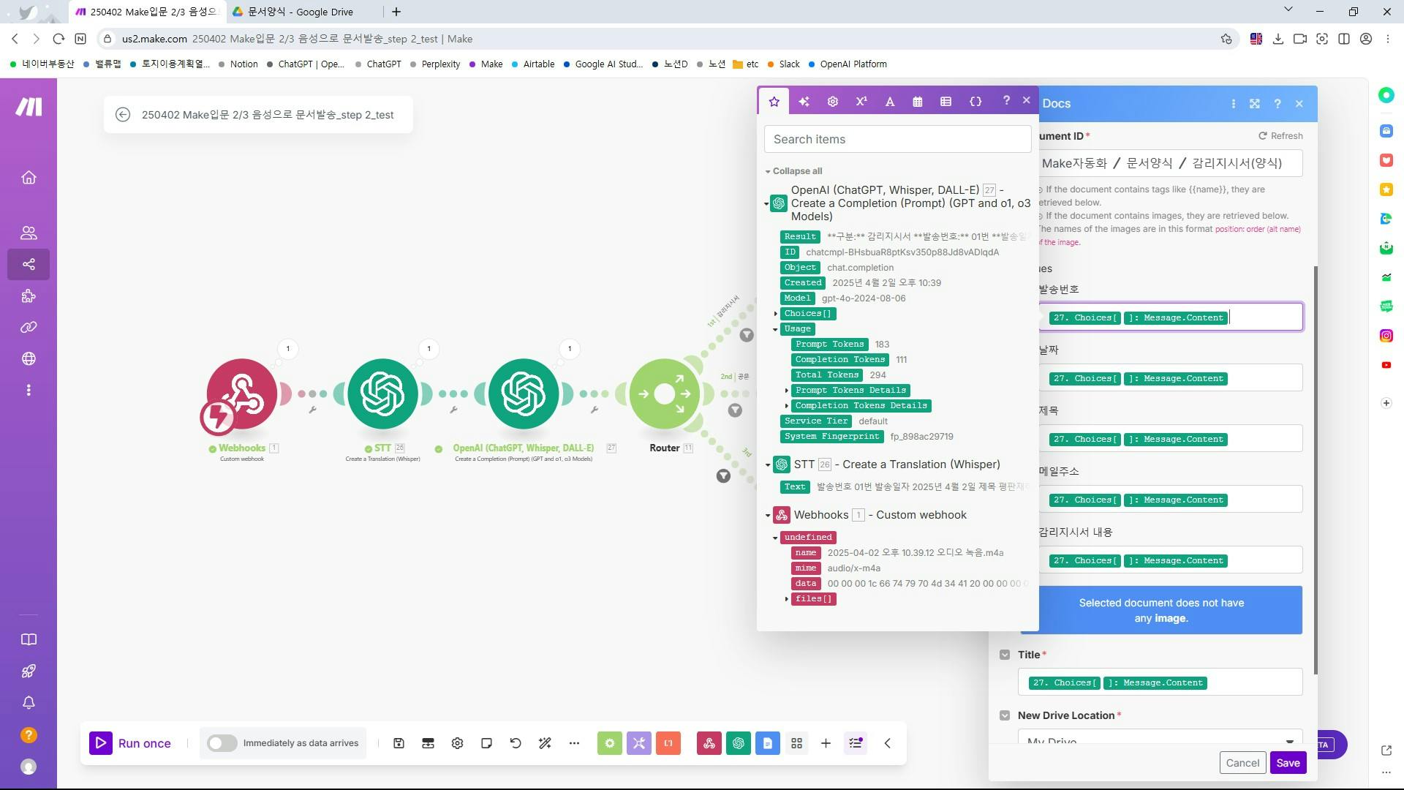Expand the Choices[] array item
Image resolution: width=1404 pixels, height=790 pixels.
(776, 314)
